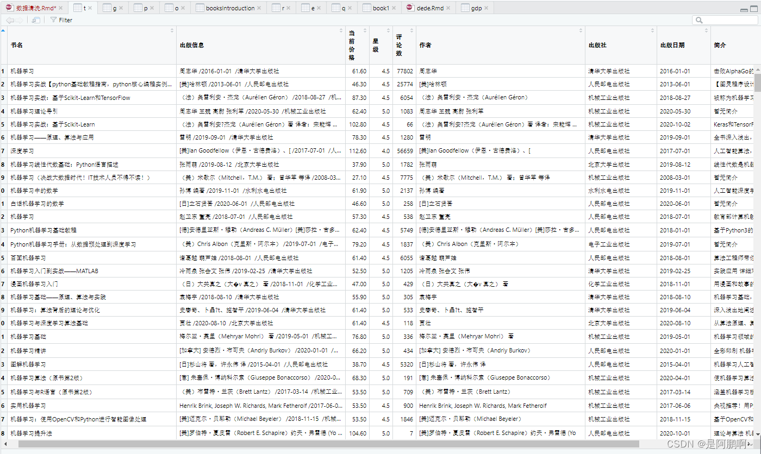Close the gdp tab
Viewport: 761px width, 454px height.
(x=486, y=8)
